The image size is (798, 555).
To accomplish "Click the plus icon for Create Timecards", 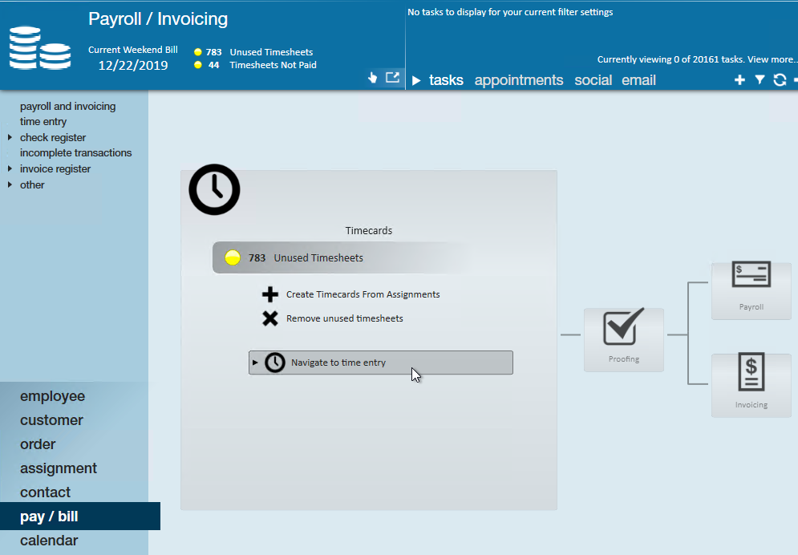I will coord(270,294).
